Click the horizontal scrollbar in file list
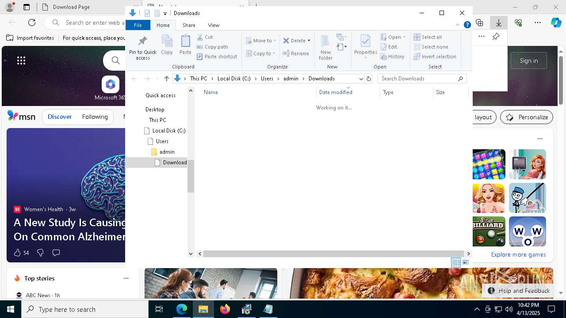The image size is (566, 318). pyautogui.click(x=334, y=254)
